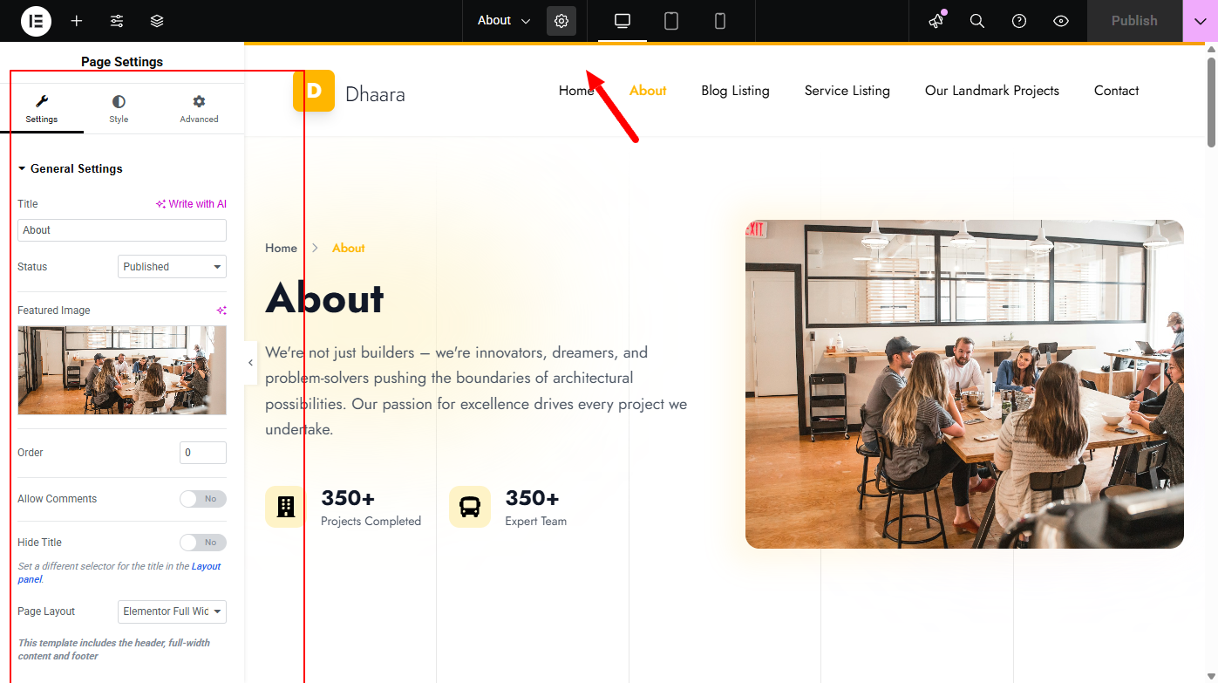Open Add Element plus icon

[x=77, y=21]
